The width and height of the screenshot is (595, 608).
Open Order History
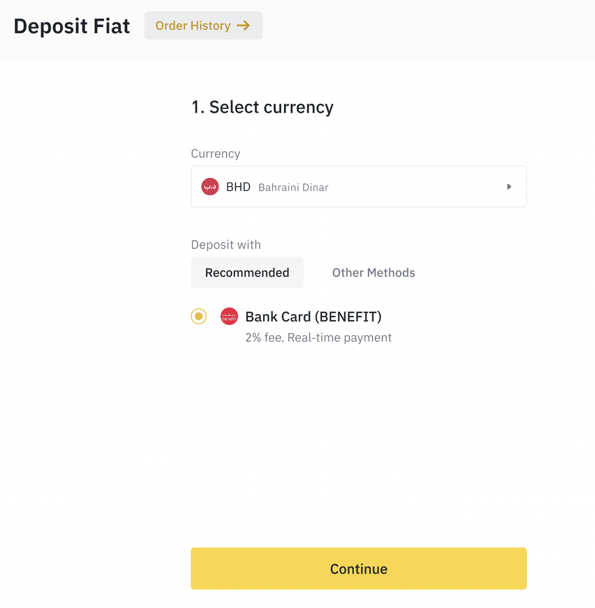(x=203, y=25)
